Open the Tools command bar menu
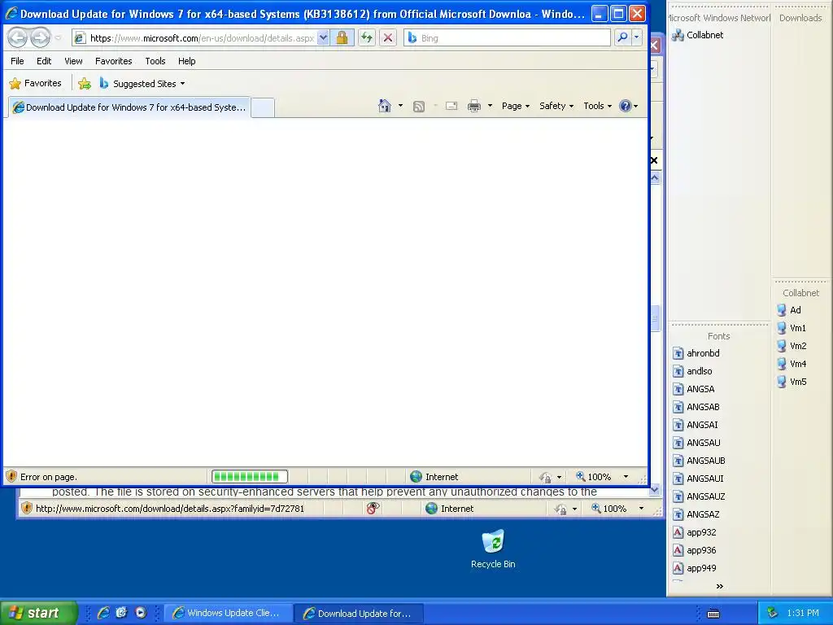The image size is (833, 625). (597, 106)
